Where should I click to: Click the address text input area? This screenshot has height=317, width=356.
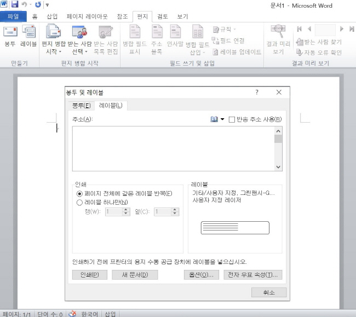coord(173,148)
